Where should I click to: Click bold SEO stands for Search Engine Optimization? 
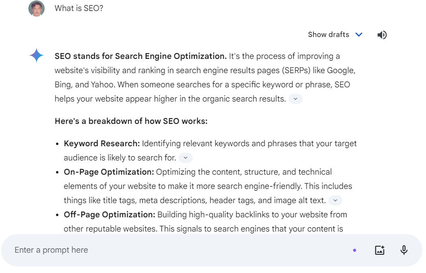[x=140, y=56]
